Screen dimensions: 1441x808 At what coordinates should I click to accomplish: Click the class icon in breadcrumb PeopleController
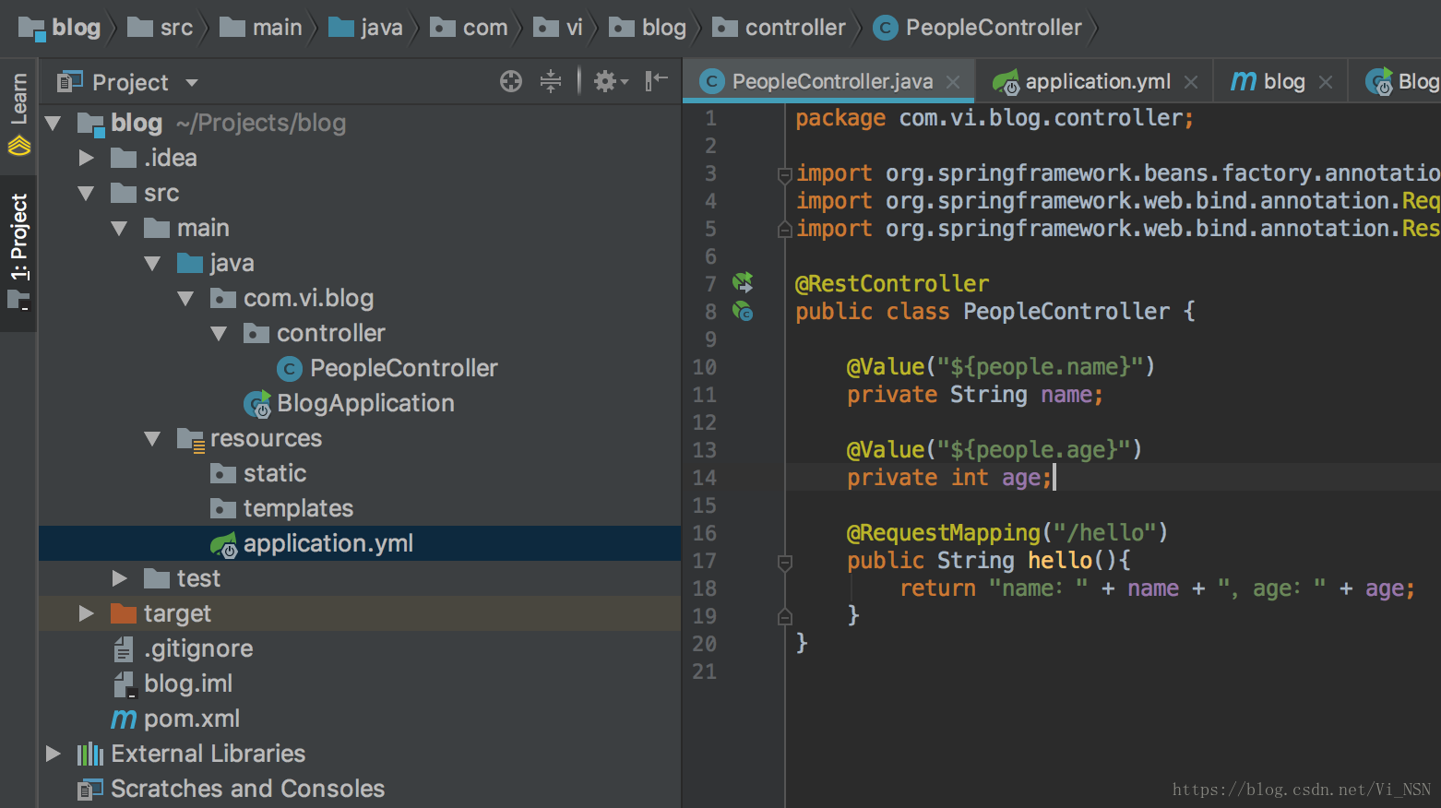(x=886, y=28)
